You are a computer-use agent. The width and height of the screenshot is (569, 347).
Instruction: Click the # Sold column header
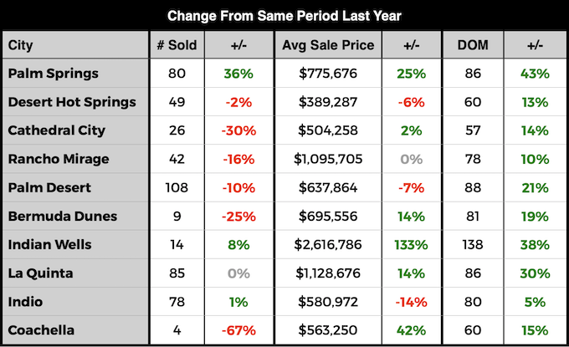point(177,44)
